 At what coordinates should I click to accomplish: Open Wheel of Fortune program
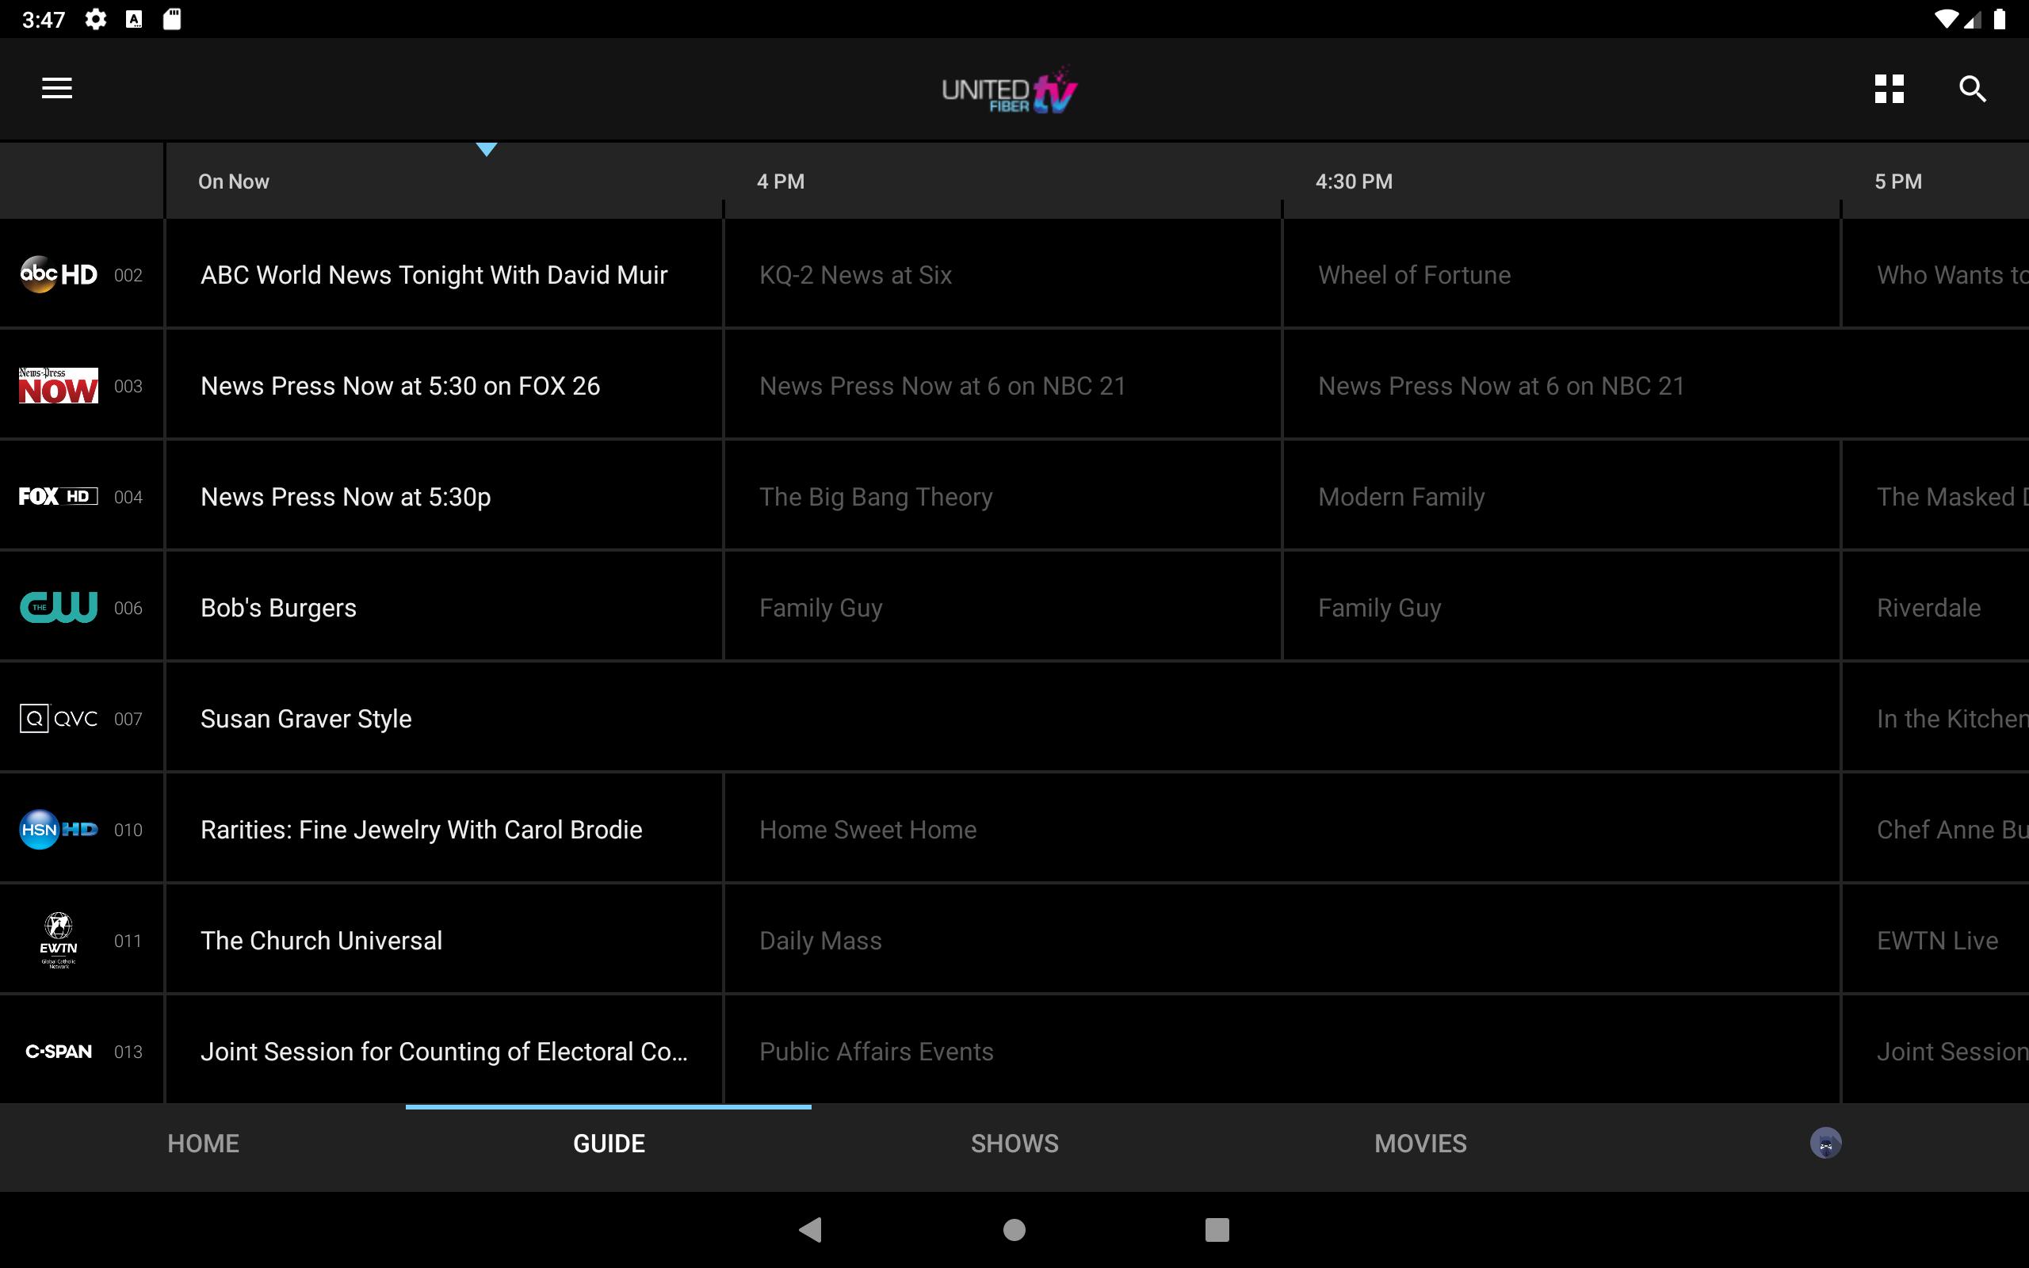[x=1561, y=274]
